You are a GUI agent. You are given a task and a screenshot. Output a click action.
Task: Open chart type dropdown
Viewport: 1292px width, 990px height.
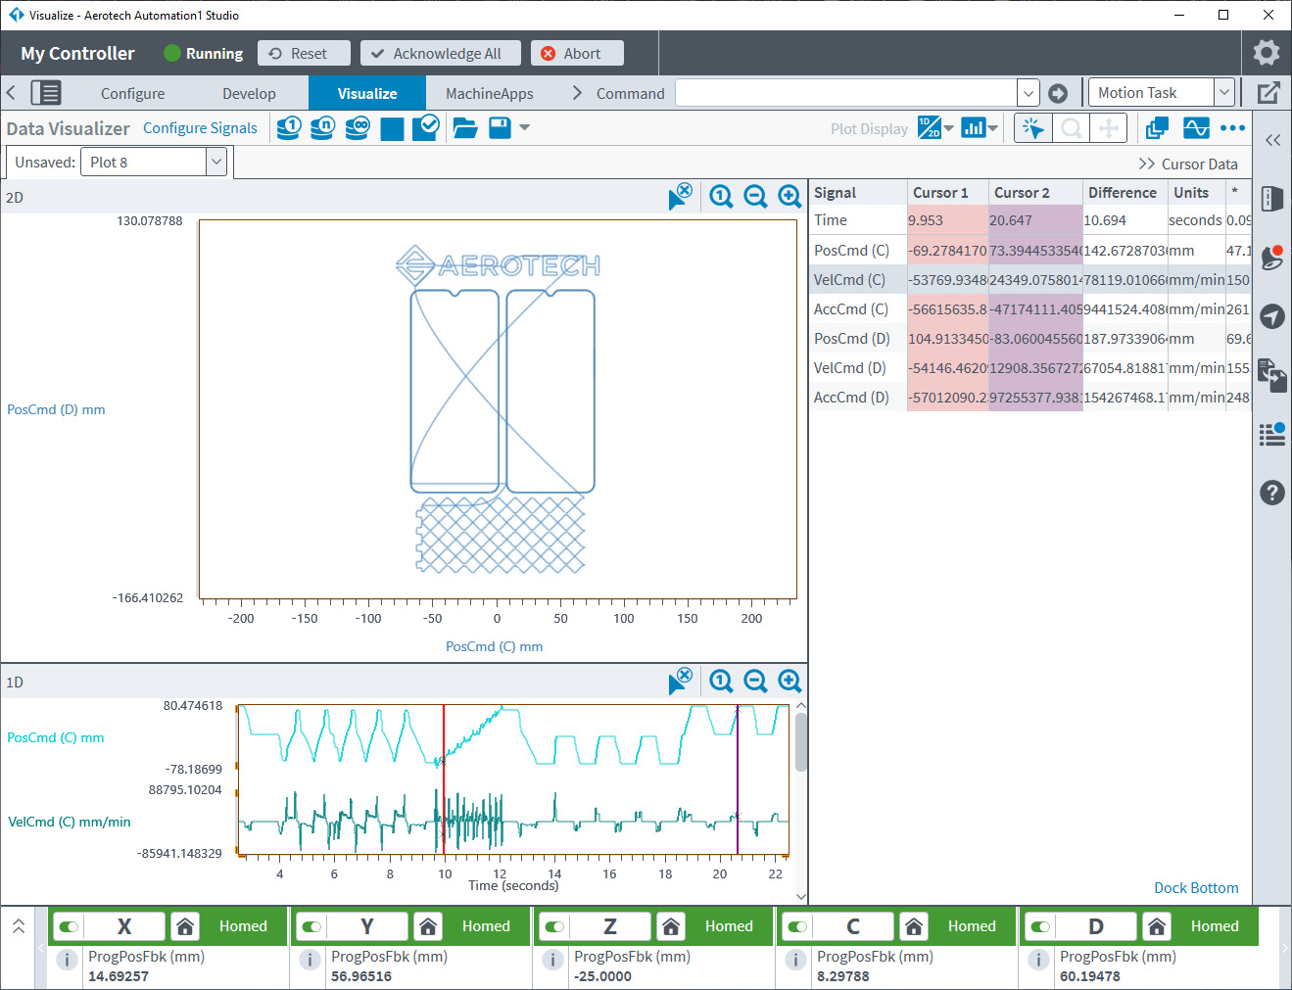click(x=980, y=128)
